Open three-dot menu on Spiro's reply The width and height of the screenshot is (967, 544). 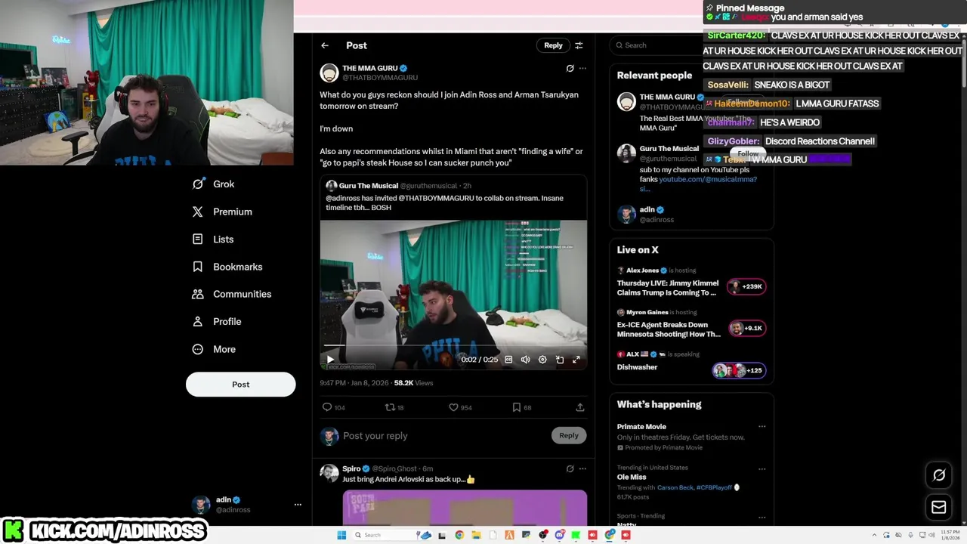(x=582, y=468)
